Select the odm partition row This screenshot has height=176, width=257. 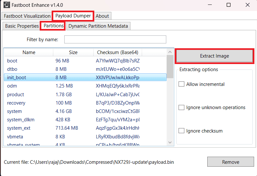point(85,86)
